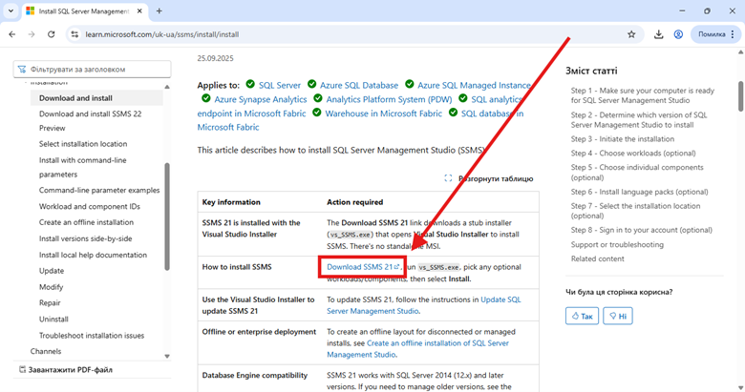Open Warehouse in Microsoft Fabric link
Screen dimensions: 745x392
point(383,113)
